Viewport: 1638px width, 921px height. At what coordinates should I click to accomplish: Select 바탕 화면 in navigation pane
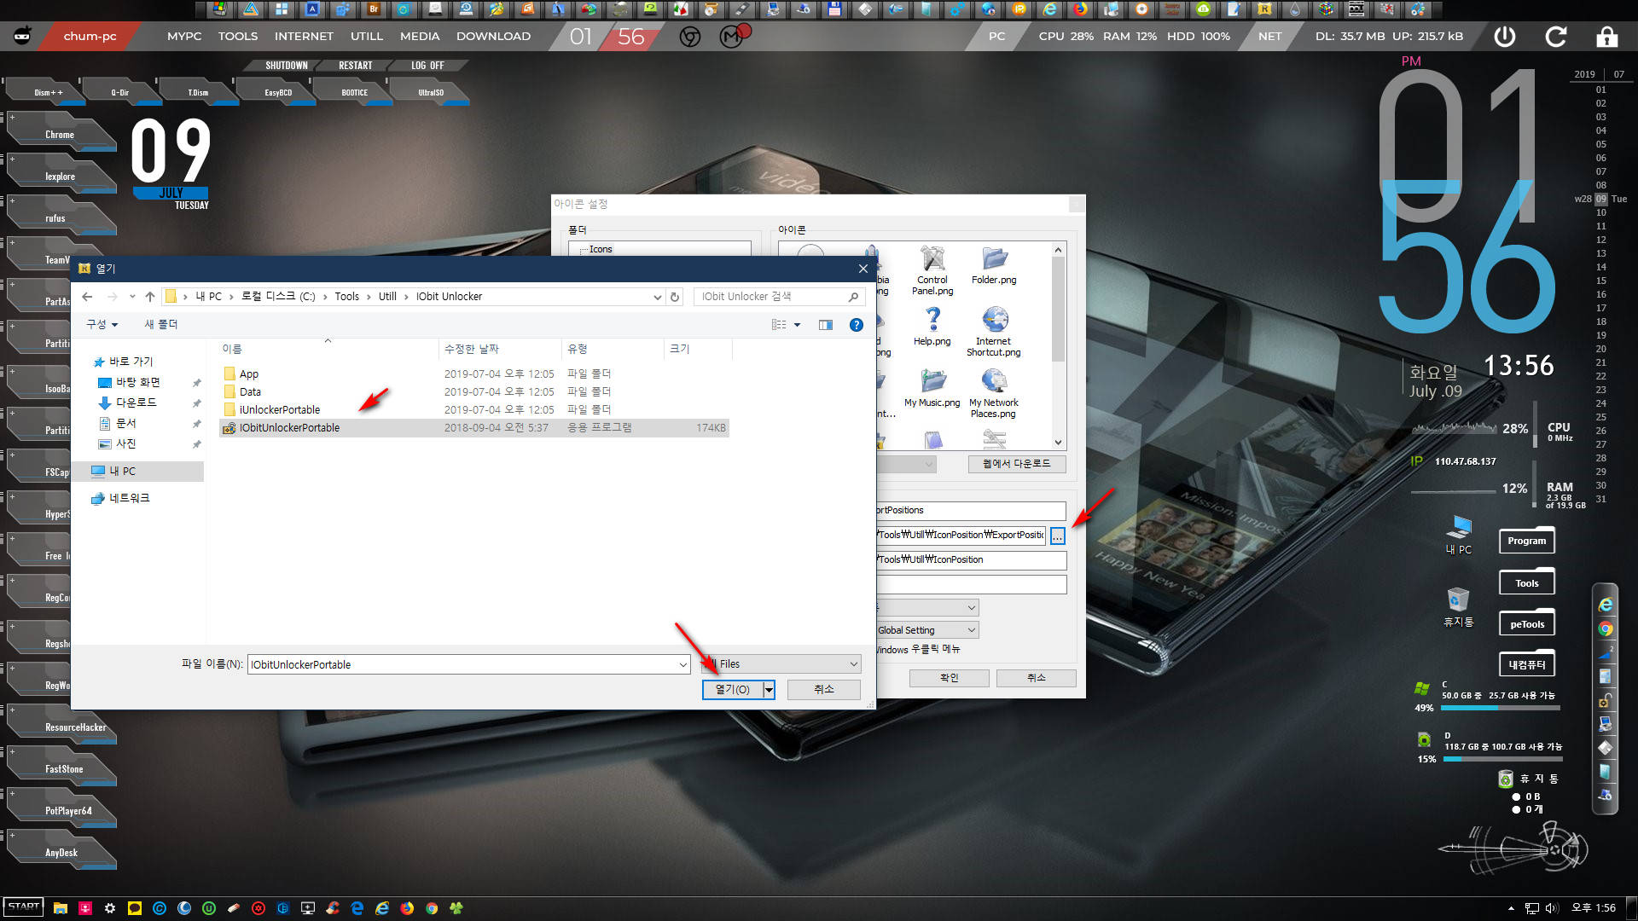pyautogui.click(x=138, y=383)
